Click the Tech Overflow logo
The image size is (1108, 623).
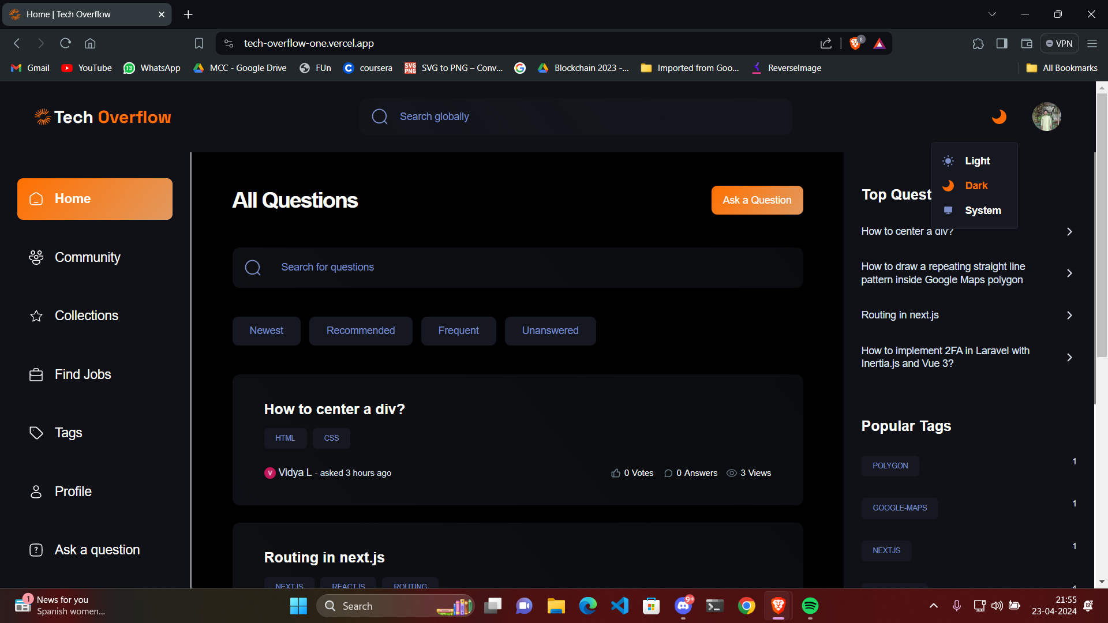pyautogui.click(x=103, y=117)
